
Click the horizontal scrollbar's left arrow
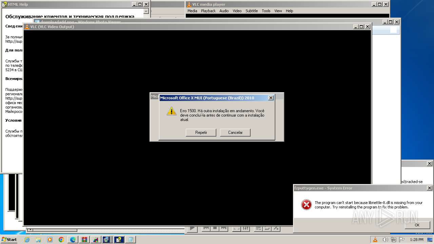(30, 230)
